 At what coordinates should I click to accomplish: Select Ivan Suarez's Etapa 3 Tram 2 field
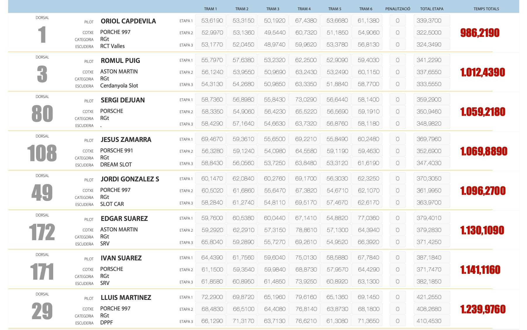243,282
